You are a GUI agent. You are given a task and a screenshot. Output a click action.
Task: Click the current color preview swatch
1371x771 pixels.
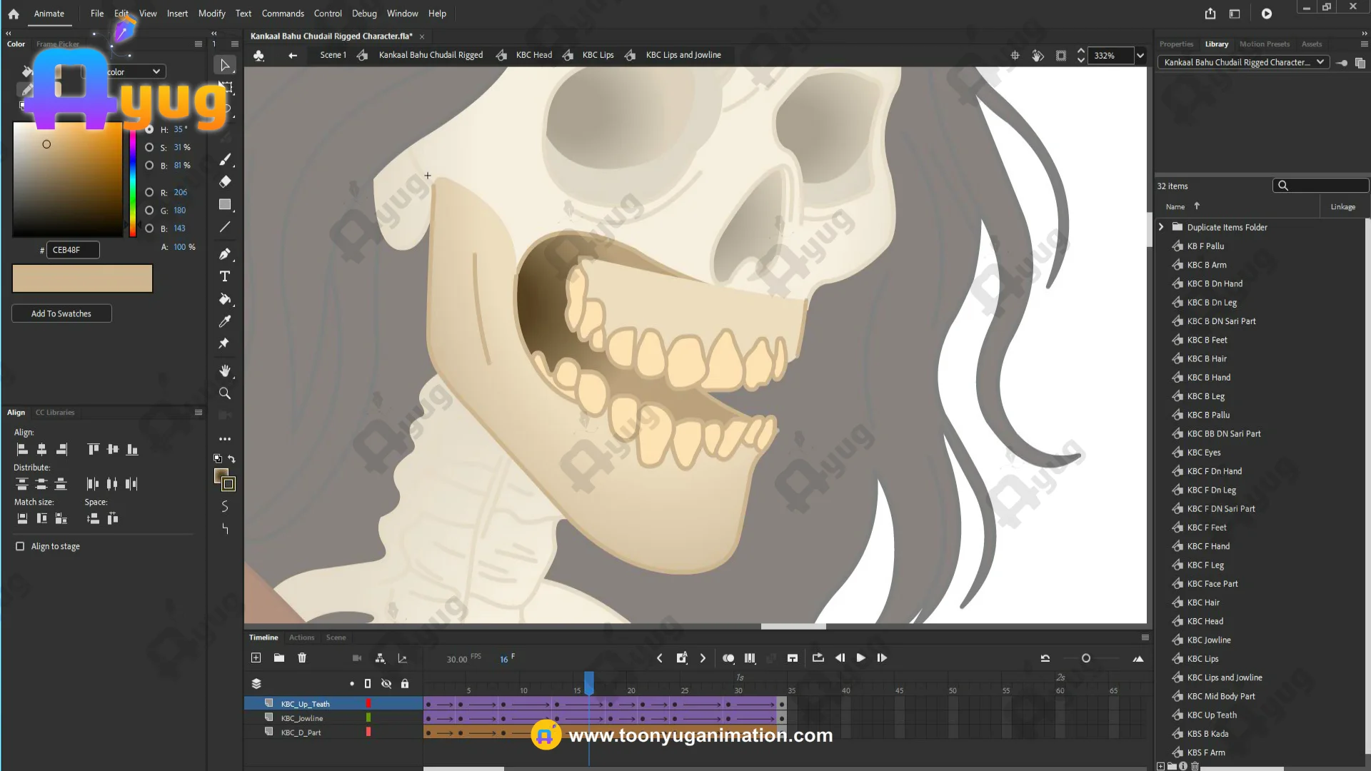82,278
